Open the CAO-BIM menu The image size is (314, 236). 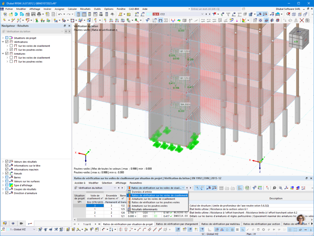point(134,9)
